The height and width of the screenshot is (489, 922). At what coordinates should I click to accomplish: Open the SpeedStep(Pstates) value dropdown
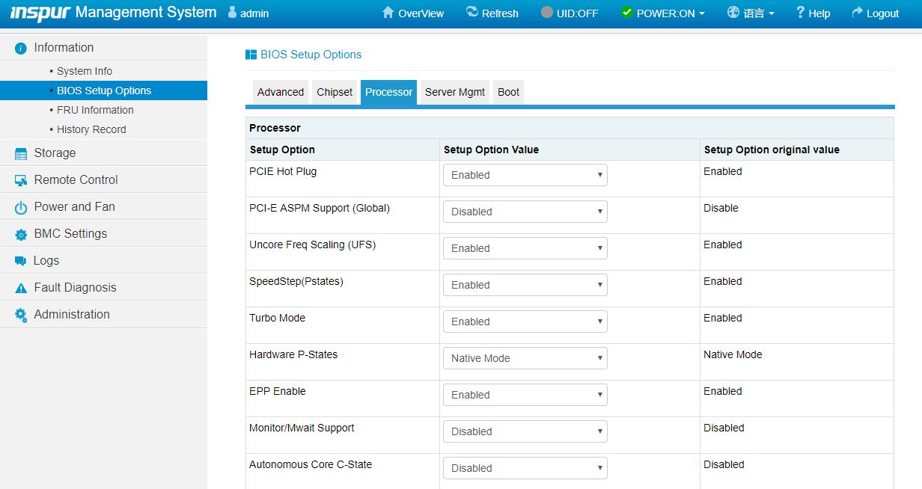525,285
